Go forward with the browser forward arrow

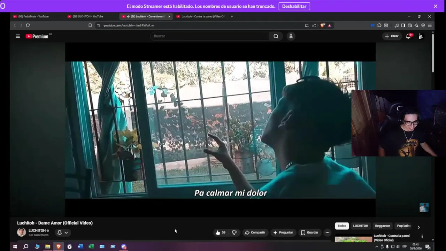[x=21, y=25]
